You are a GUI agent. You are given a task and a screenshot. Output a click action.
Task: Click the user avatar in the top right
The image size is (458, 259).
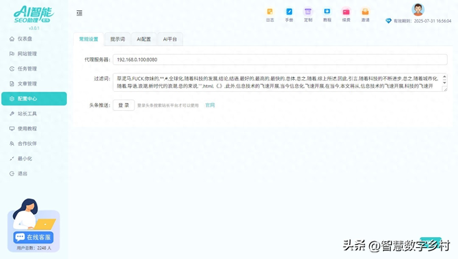pos(418,10)
